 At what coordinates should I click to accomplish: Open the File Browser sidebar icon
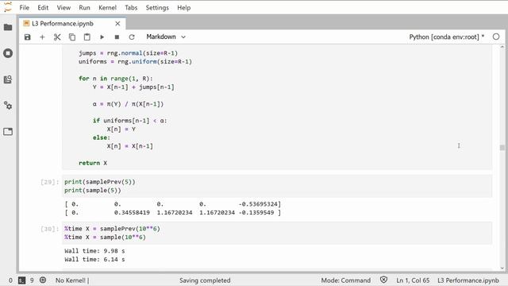coord(8,27)
